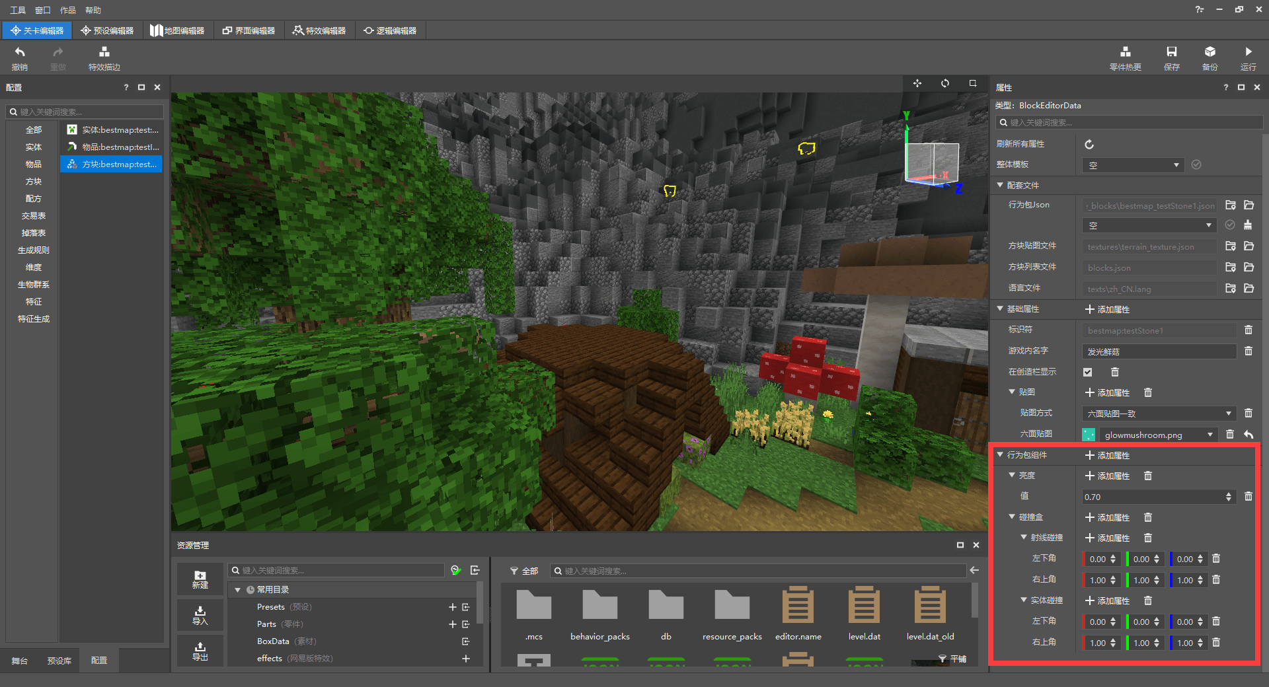The height and width of the screenshot is (687, 1269).
Task: Click the 游戏内名字 input field
Action: [1158, 351]
